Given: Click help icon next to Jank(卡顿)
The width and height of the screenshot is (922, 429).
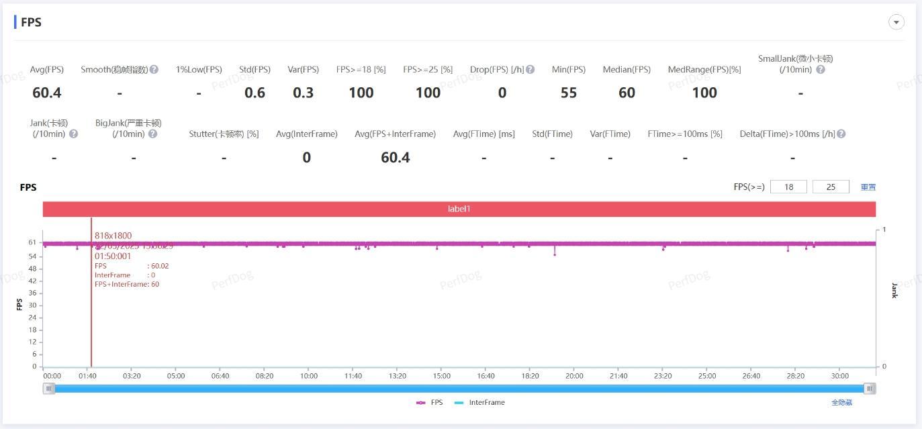Looking at the screenshot, I should tap(74, 134).
